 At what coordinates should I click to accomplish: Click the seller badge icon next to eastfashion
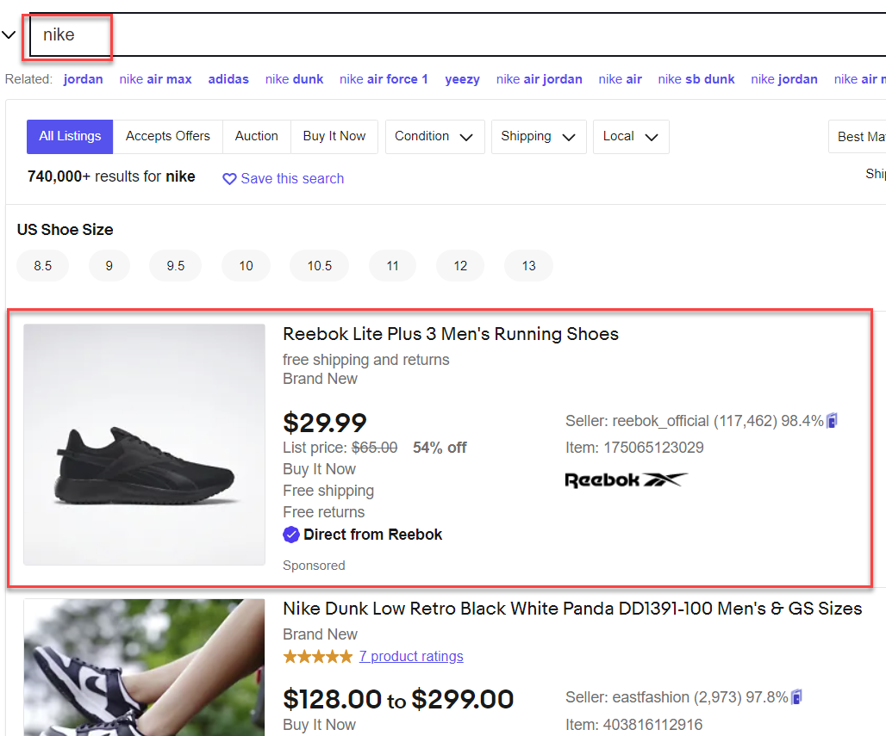point(796,697)
